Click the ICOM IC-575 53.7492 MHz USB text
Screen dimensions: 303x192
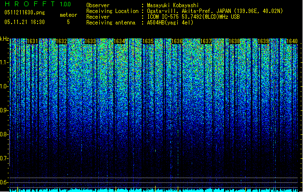click(193, 17)
